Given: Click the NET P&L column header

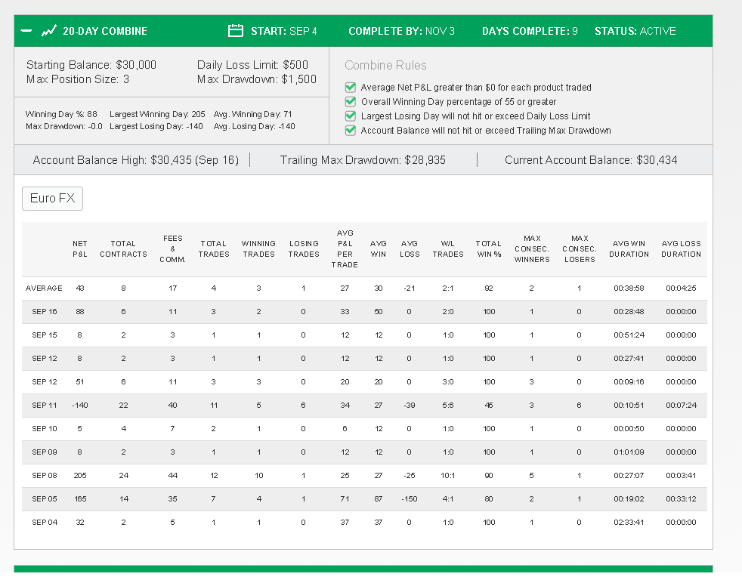Looking at the screenshot, I should tap(79, 249).
